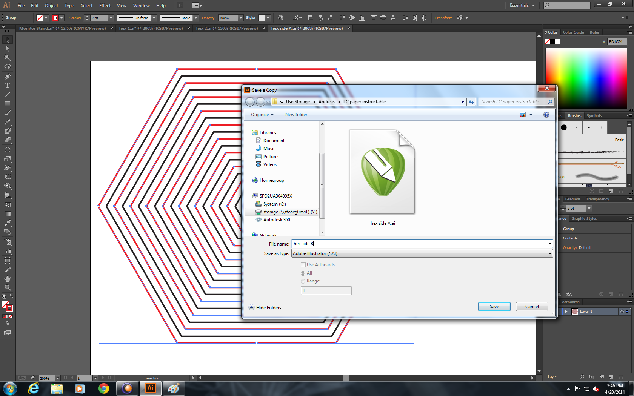634x396 pixels.
Task: Click the white swatch in Color panel
Action: pos(557,41)
